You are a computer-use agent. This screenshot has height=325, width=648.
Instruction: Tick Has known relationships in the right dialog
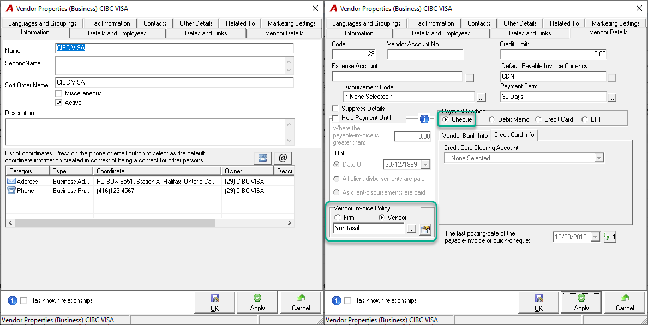[347, 300]
